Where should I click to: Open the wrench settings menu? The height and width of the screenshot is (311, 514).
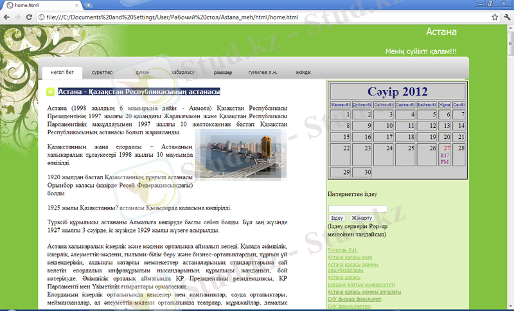[x=507, y=17]
